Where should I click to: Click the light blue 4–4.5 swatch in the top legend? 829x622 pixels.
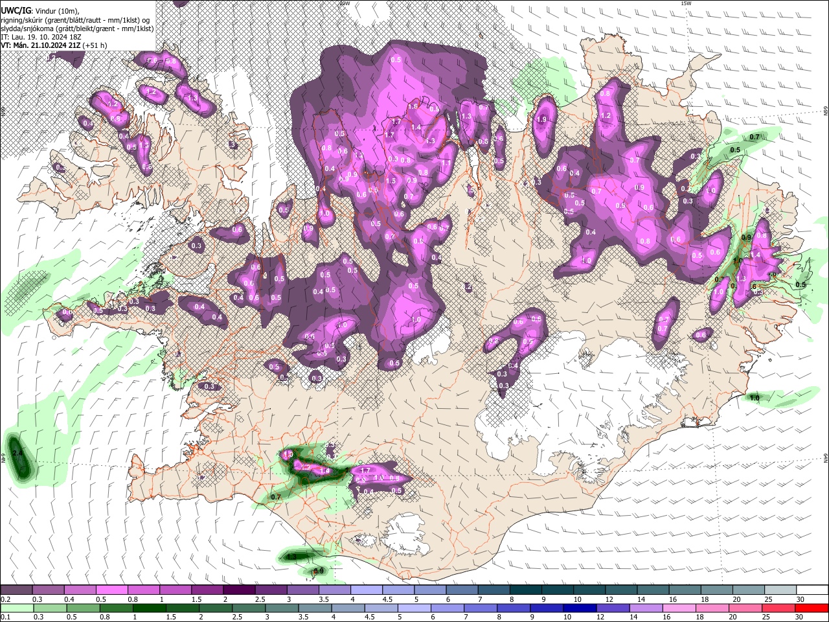tap(366, 590)
